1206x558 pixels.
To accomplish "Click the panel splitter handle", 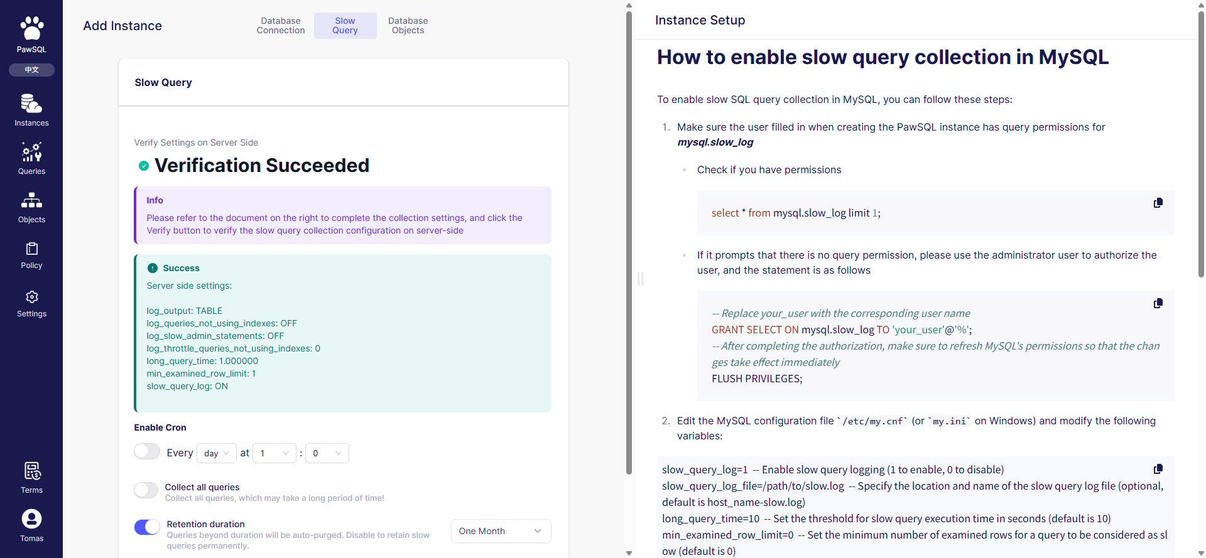I will 640,279.
